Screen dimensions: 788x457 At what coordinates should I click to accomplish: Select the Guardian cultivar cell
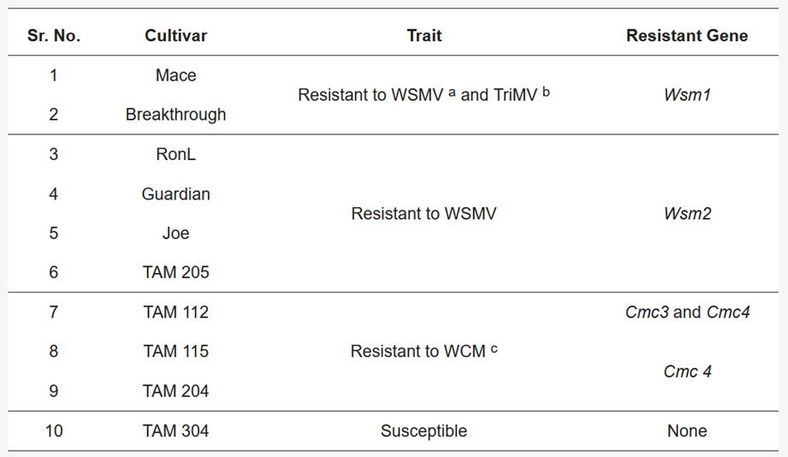[x=175, y=194]
